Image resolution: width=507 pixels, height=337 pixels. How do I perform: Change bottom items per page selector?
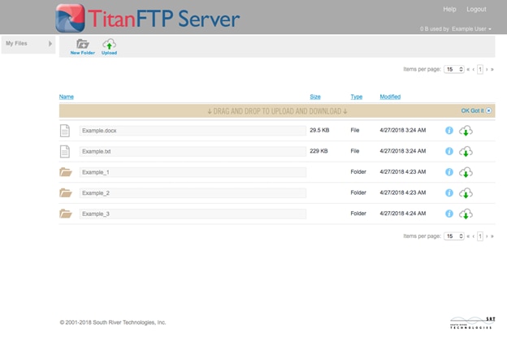(454, 236)
